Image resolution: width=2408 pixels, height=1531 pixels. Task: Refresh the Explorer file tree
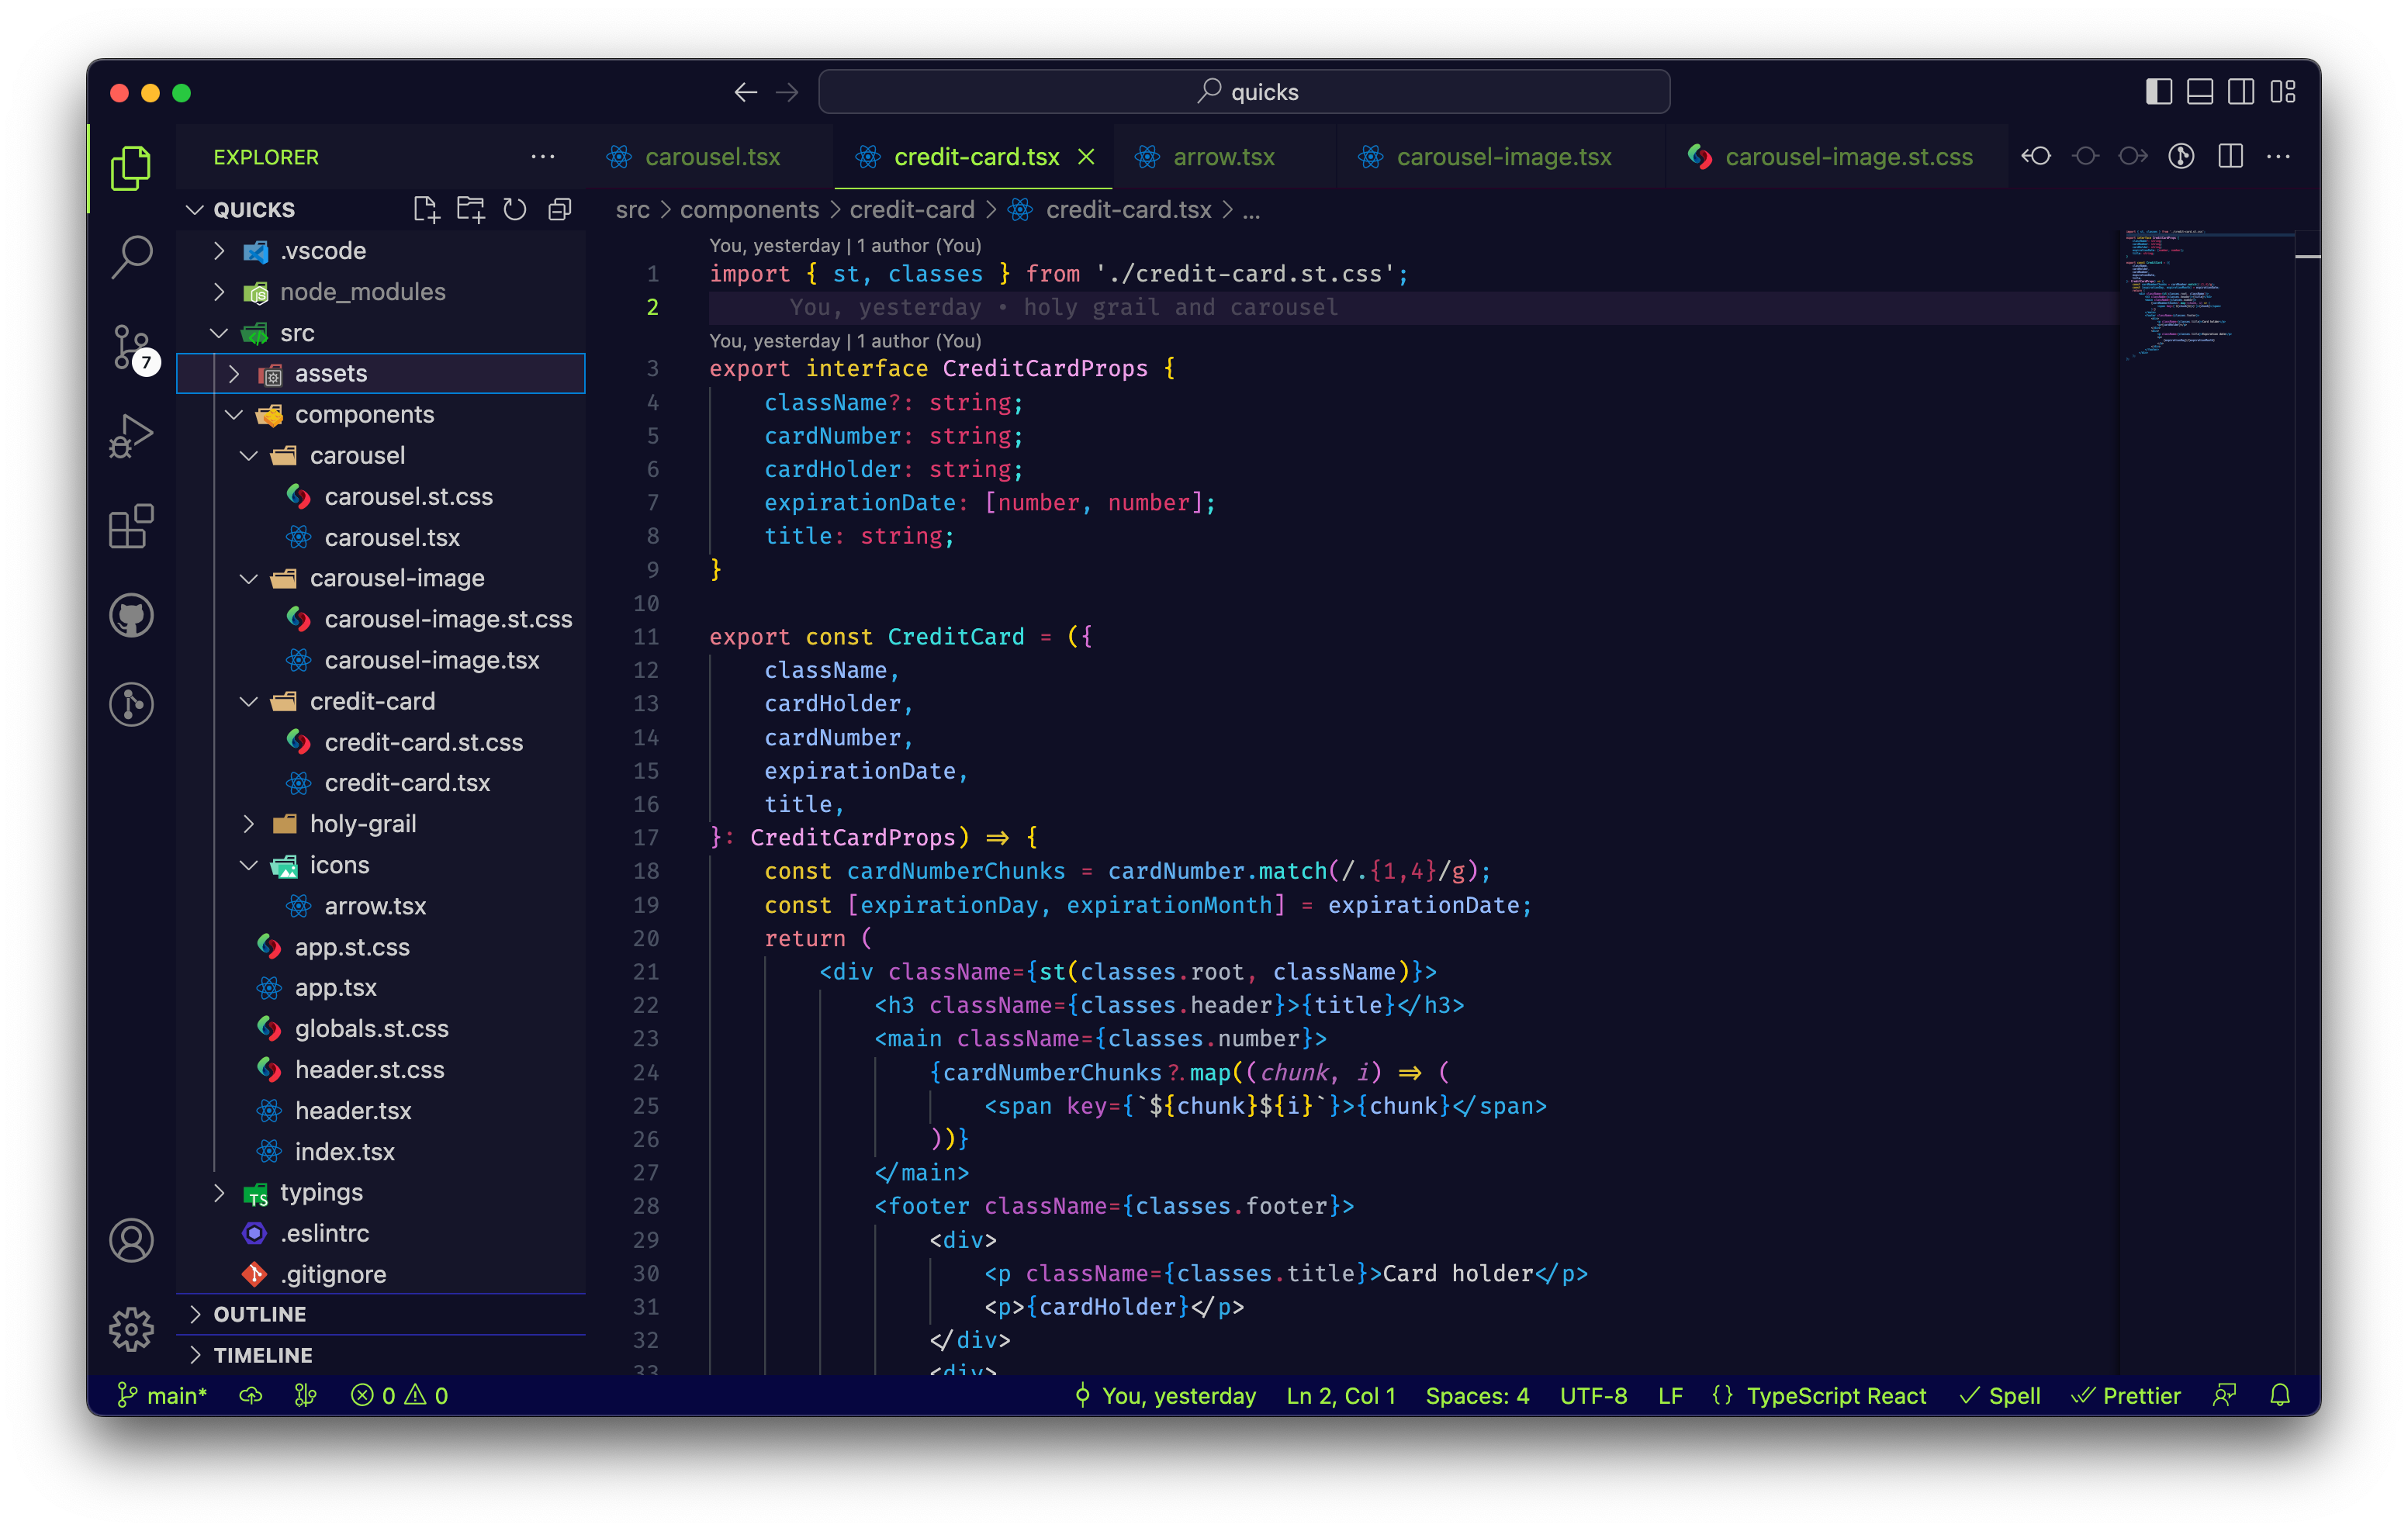pyautogui.click(x=515, y=209)
